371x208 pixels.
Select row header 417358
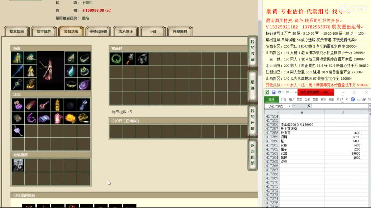click(x=272, y=133)
